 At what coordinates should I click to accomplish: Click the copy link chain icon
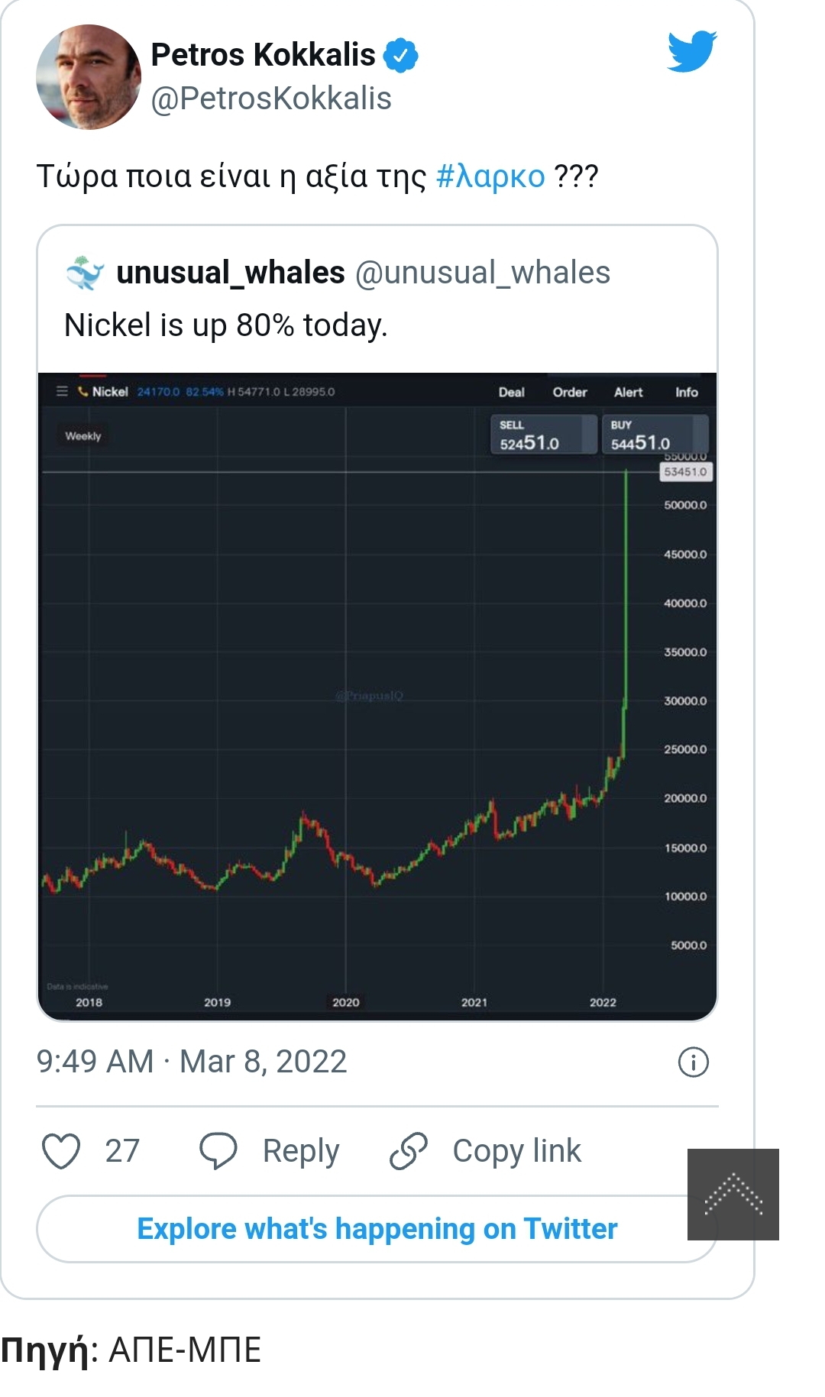(x=409, y=1151)
